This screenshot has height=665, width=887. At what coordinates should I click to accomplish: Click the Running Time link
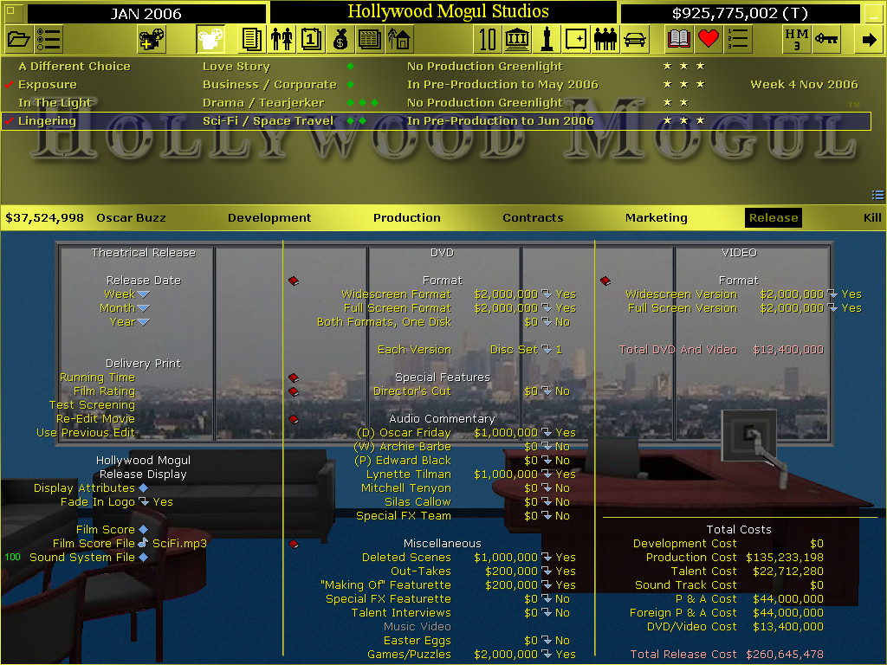coord(97,378)
